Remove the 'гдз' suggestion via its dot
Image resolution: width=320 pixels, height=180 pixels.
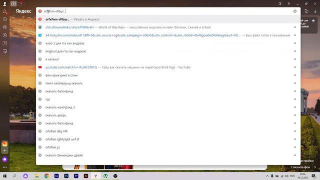coord(295,99)
